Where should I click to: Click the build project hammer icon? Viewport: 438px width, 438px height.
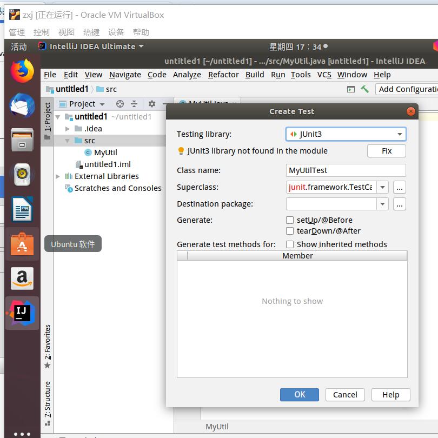coord(364,89)
